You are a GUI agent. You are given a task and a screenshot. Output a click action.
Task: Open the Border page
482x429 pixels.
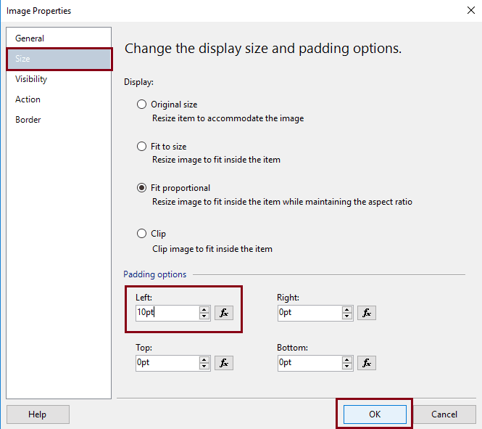[x=28, y=120]
